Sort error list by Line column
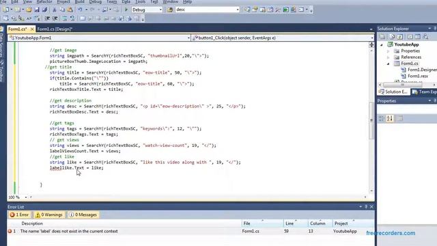Screen dimensions: 437x246 tap(290, 223)
